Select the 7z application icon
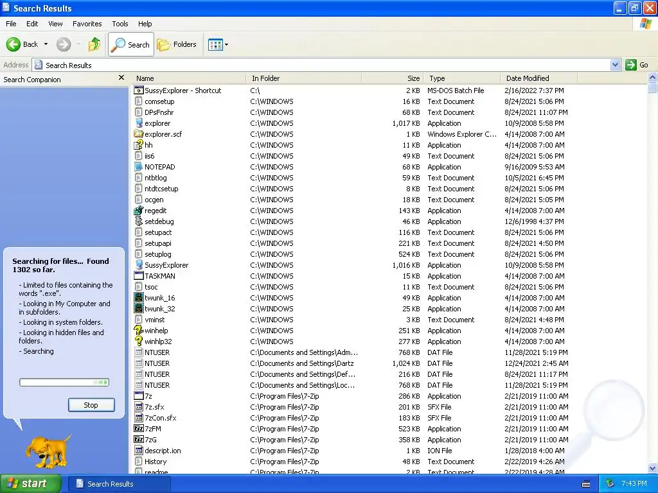Screen dimensions: 658x493 point(139,395)
